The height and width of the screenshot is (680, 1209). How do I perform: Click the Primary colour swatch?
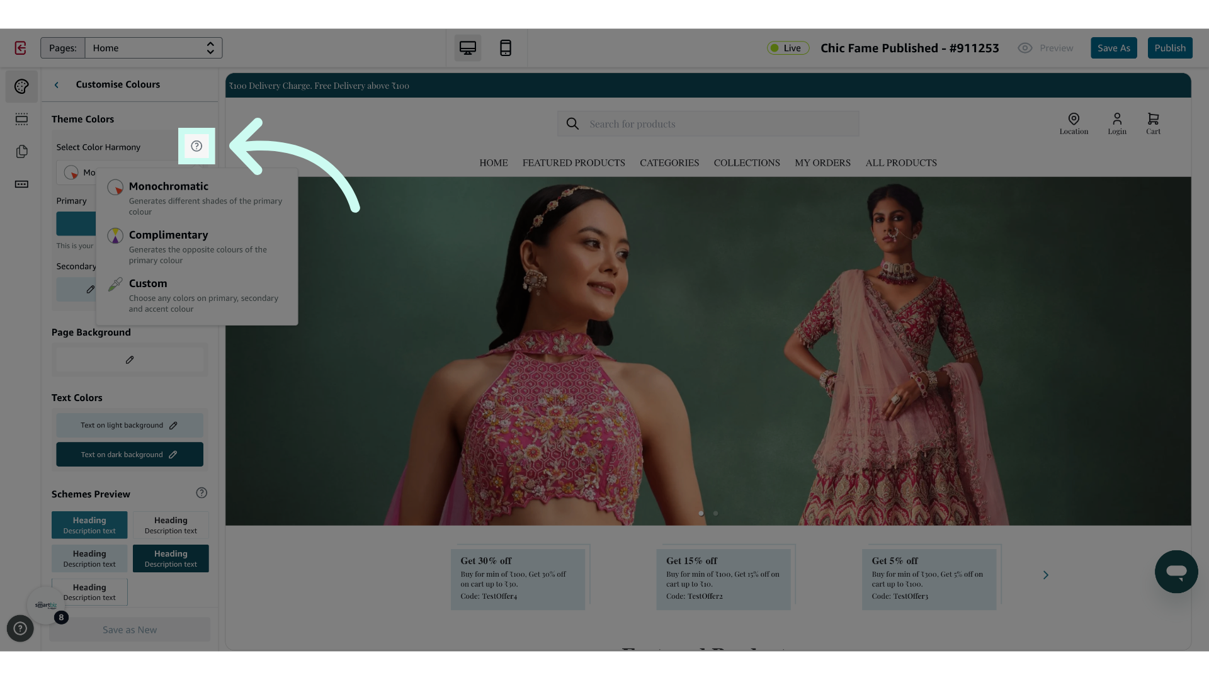click(76, 224)
